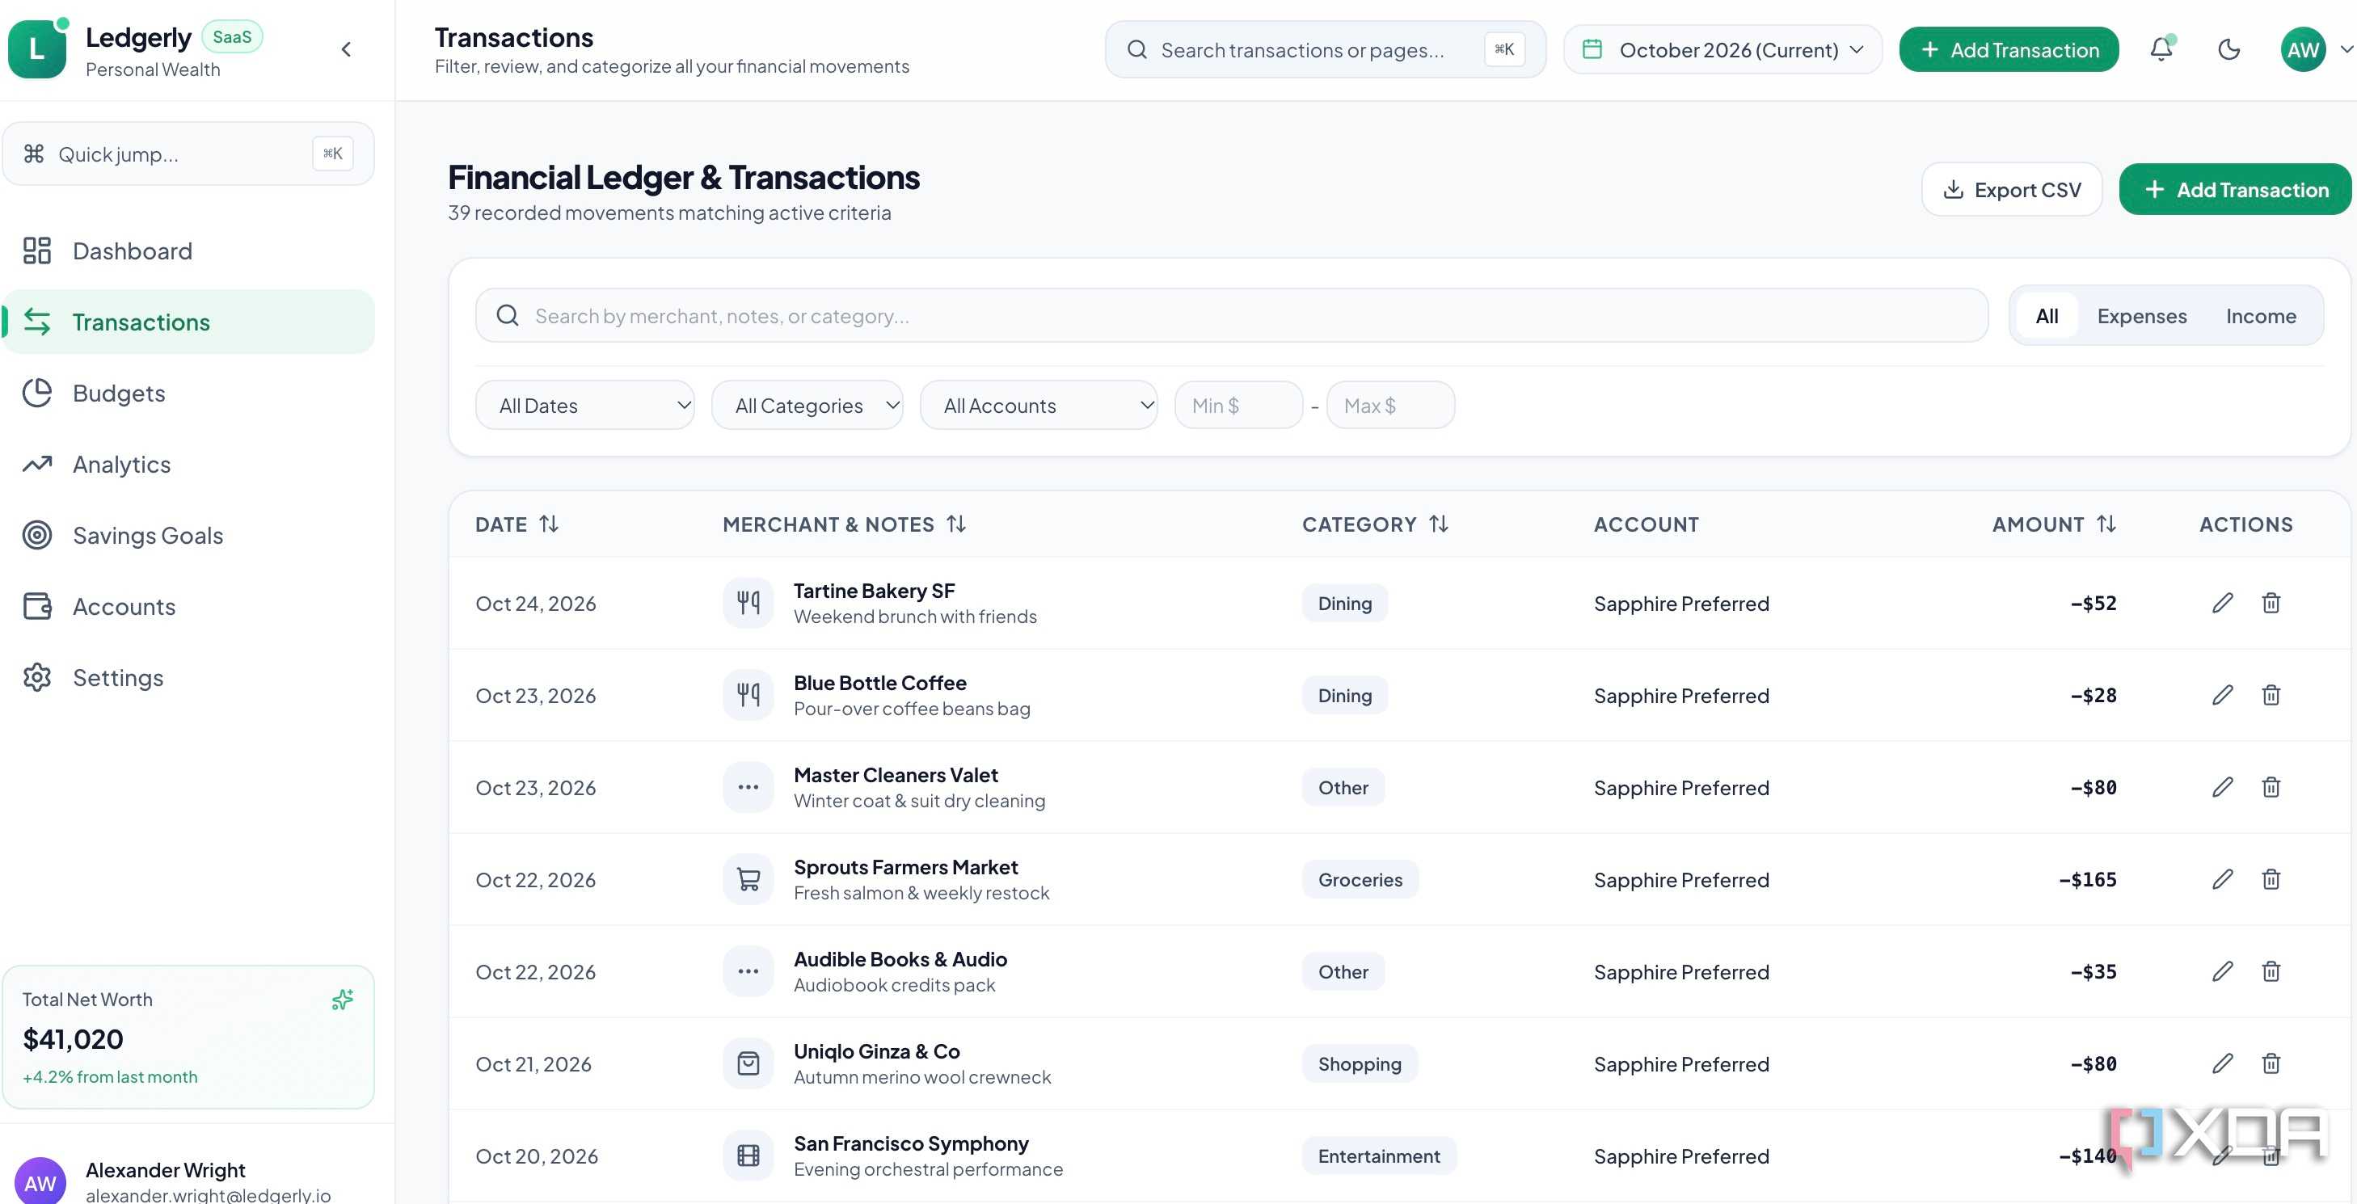The height and width of the screenshot is (1204, 2357).
Task: Sort the table by Amount column
Action: 2054,524
